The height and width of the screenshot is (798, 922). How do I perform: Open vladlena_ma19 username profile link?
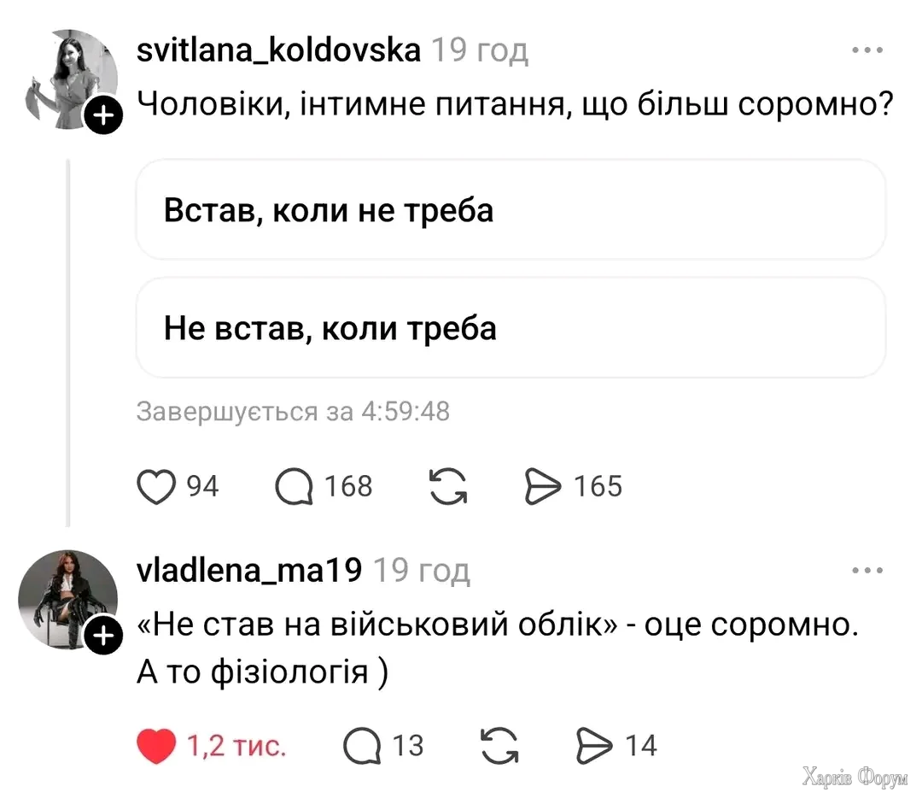[249, 569]
